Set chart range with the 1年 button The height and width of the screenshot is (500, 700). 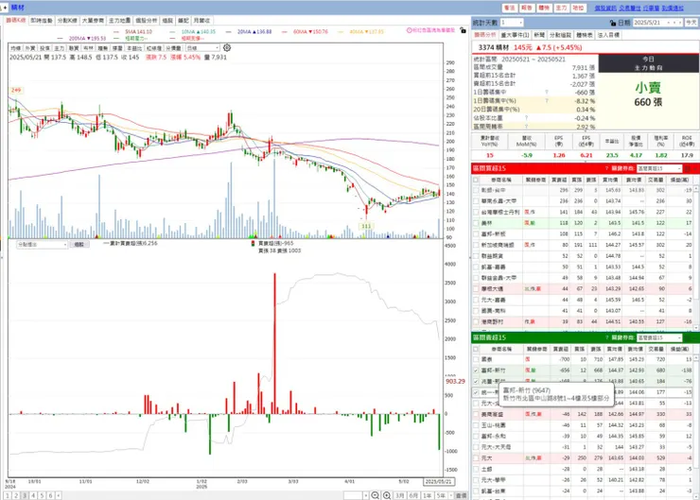point(428,495)
